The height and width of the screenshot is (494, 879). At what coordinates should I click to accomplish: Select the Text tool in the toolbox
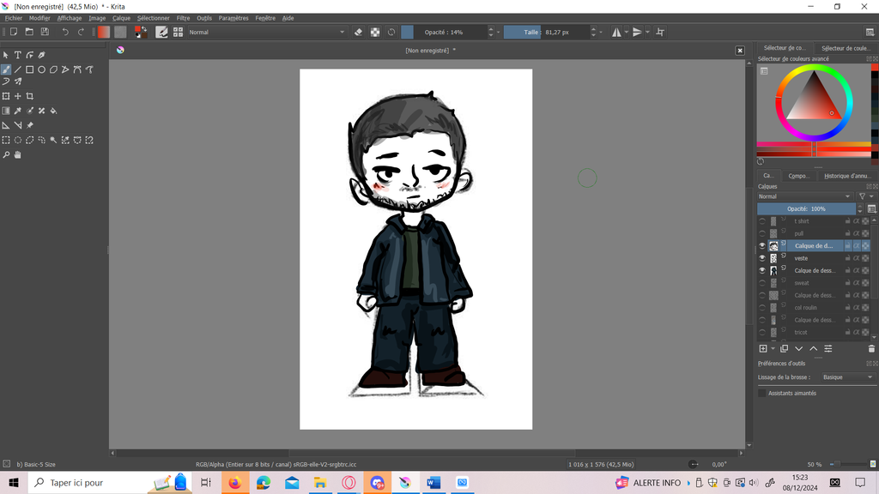tap(17, 55)
